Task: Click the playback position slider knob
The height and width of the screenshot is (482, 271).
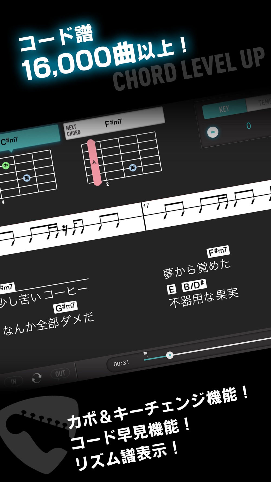Action: click(x=170, y=355)
